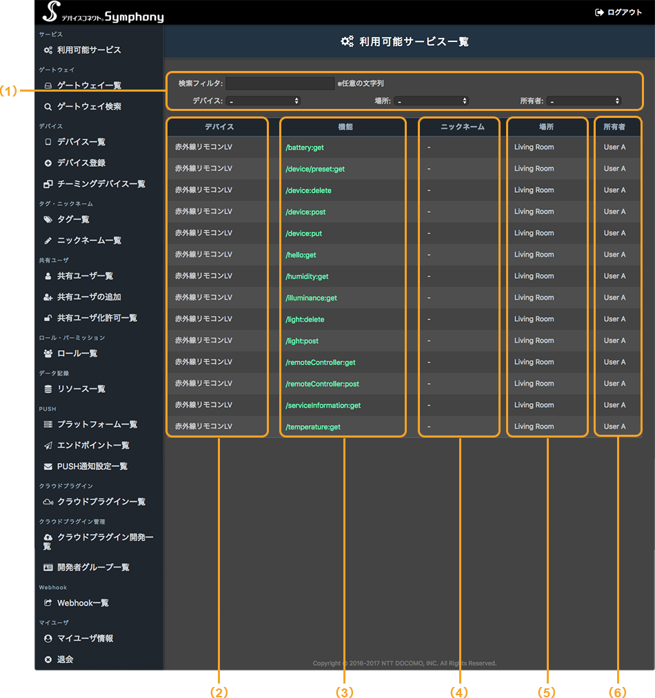
Task: Click the 所有者 column header
Action: click(x=614, y=127)
